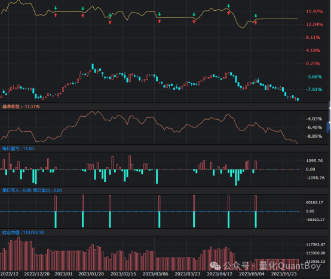Click the 117563.87 axis value
Viewport: 331px width, 279px height.
[x=315, y=244]
